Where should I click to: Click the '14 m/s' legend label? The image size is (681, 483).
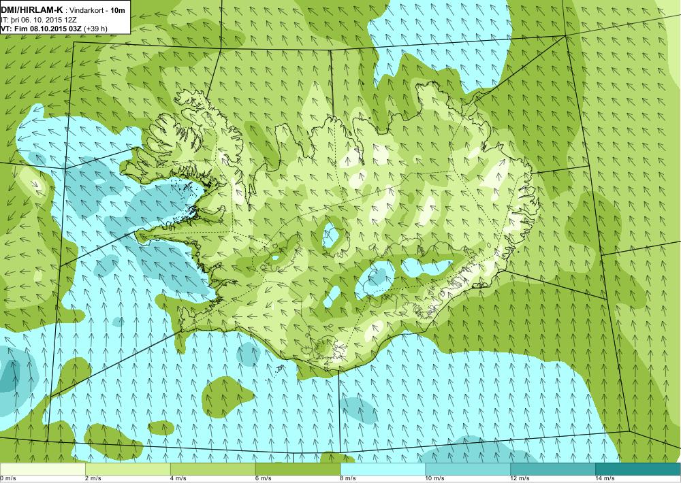point(605,478)
